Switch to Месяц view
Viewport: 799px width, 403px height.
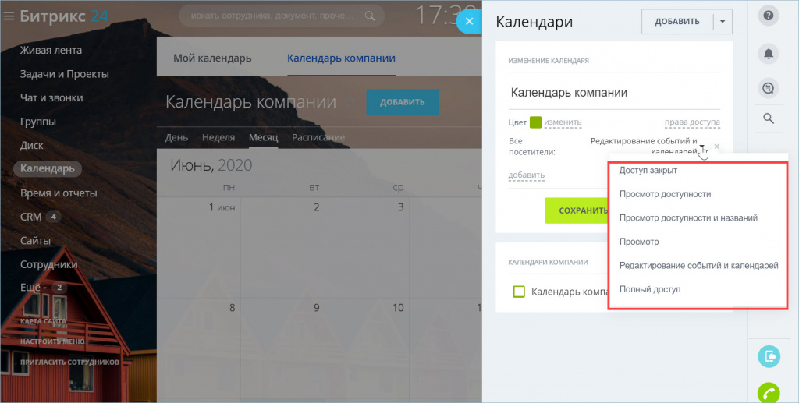coord(263,137)
